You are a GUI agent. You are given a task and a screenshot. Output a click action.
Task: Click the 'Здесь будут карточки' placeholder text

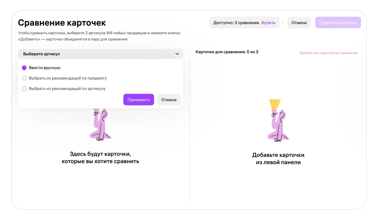point(100,158)
